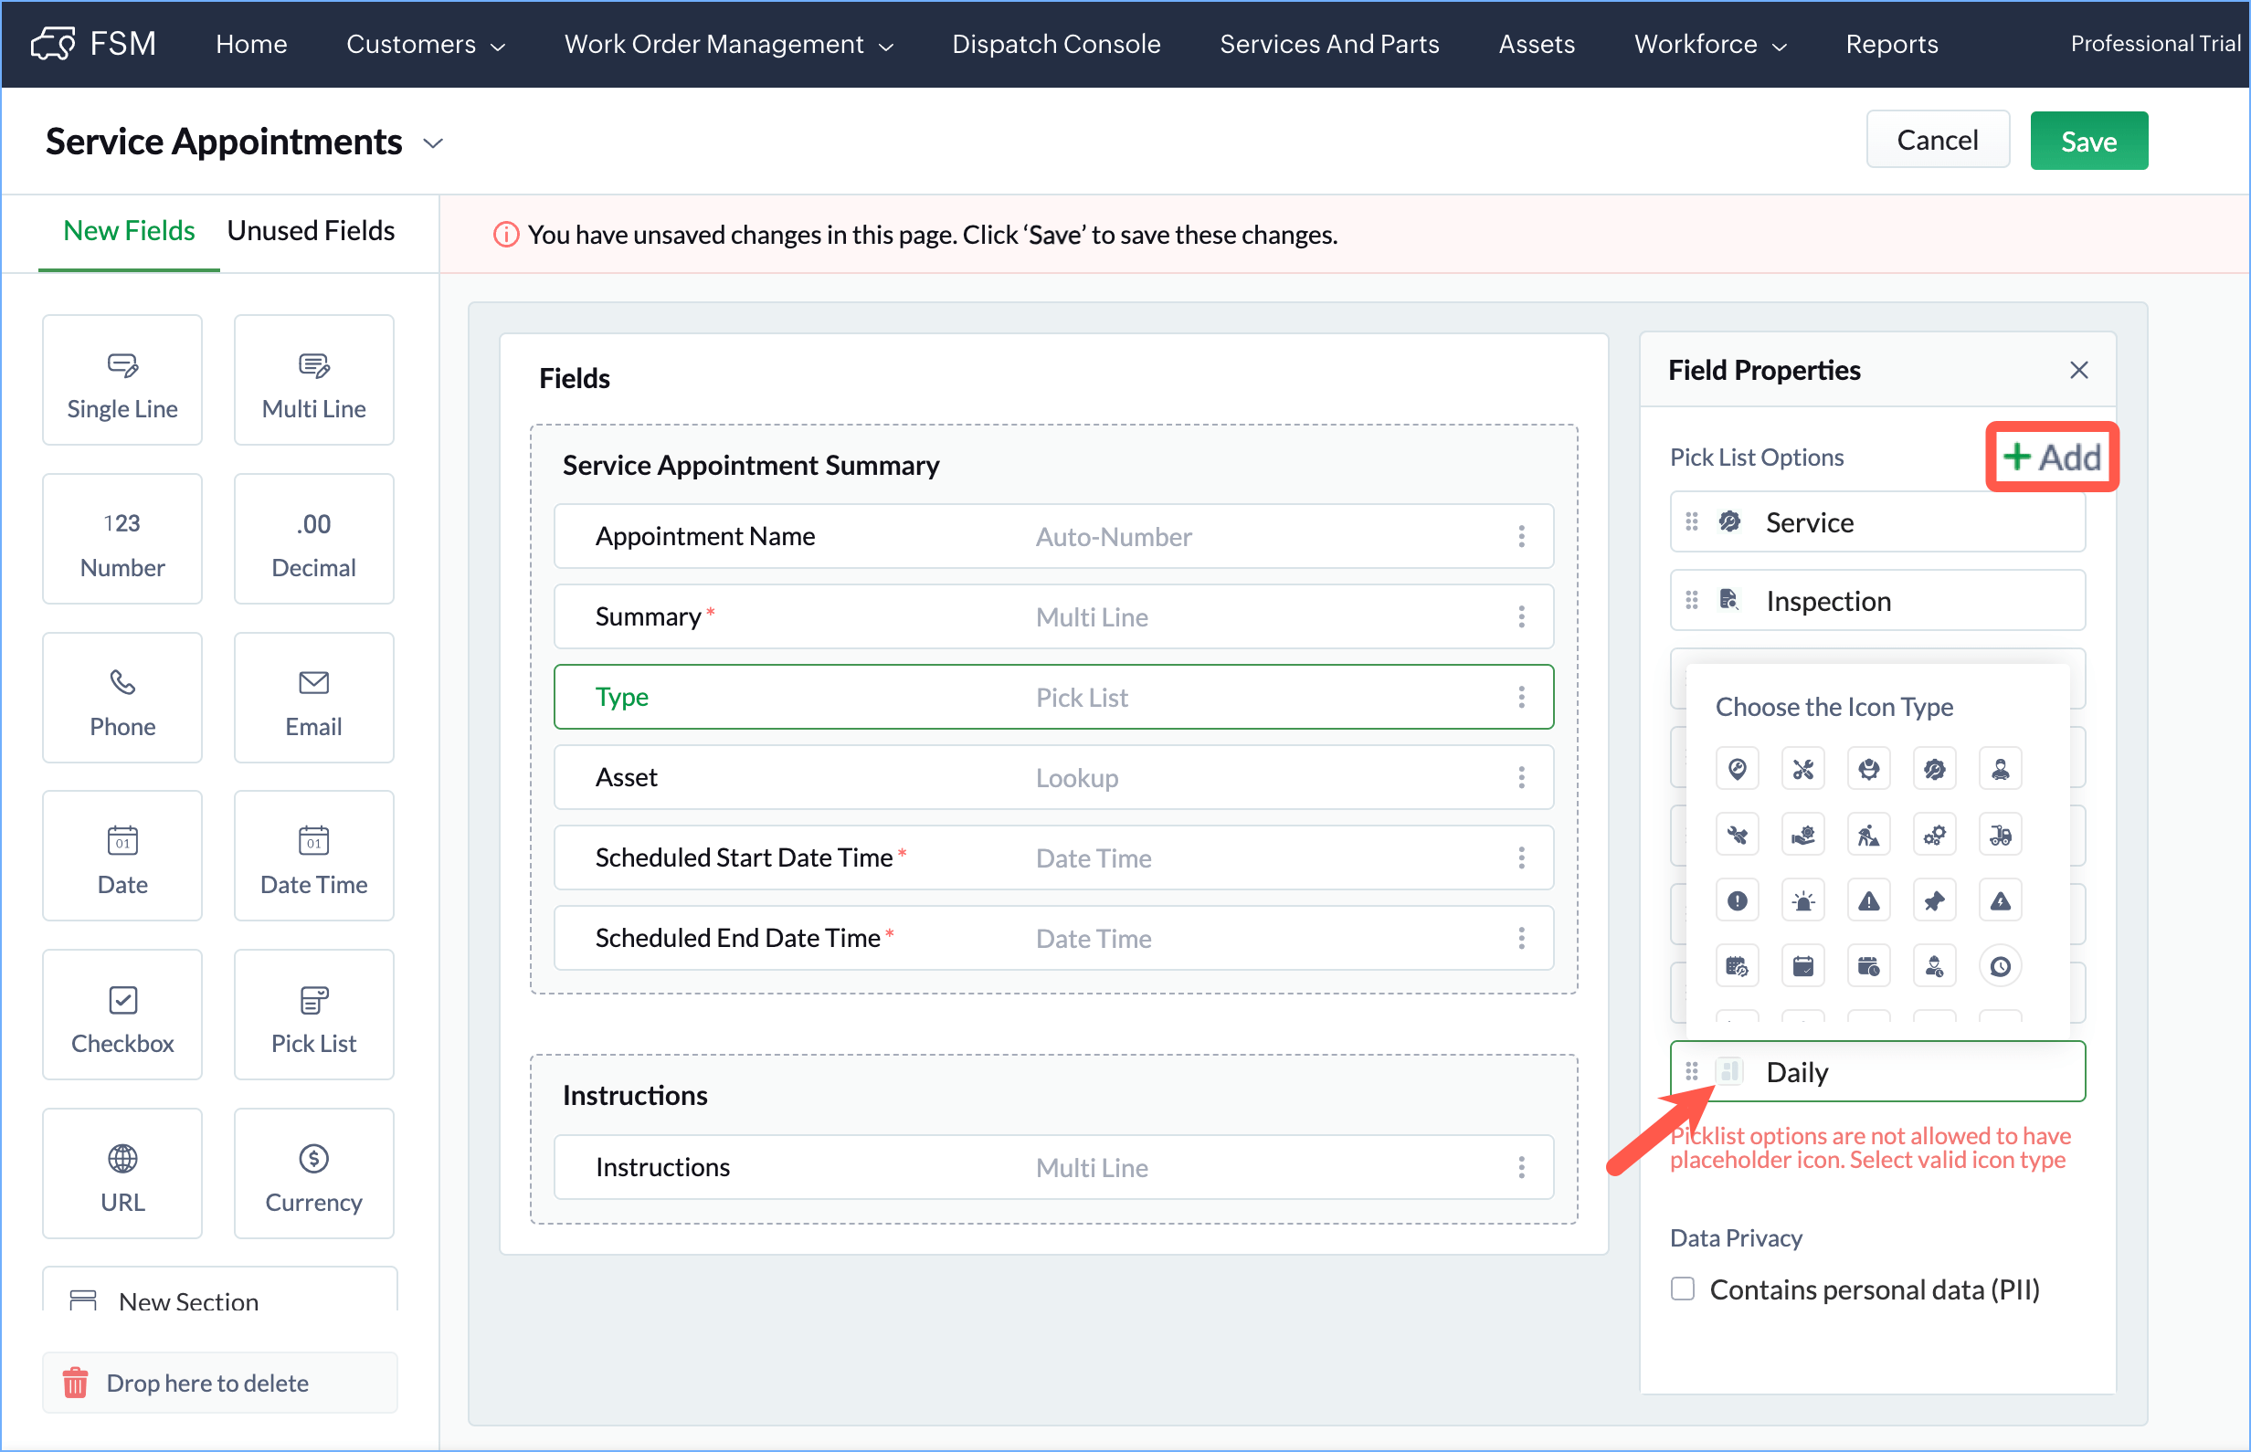This screenshot has width=2251, height=1452.
Task: Choose the crossed tools icon type
Action: click(x=1802, y=769)
